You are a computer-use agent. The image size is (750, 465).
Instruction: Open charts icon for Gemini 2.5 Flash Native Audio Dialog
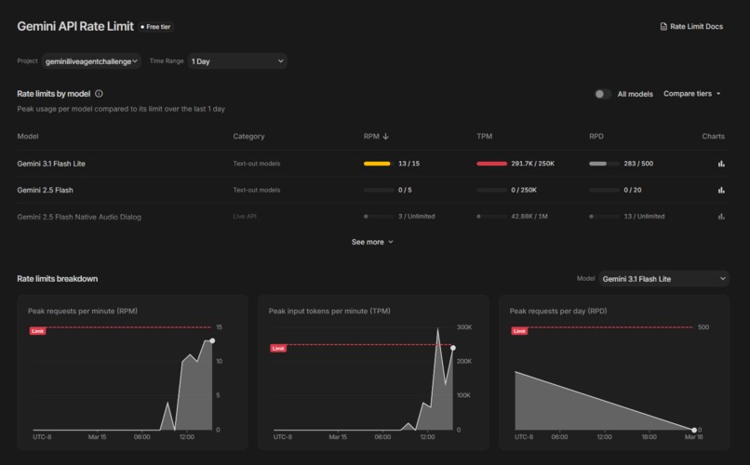click(721, 217)
